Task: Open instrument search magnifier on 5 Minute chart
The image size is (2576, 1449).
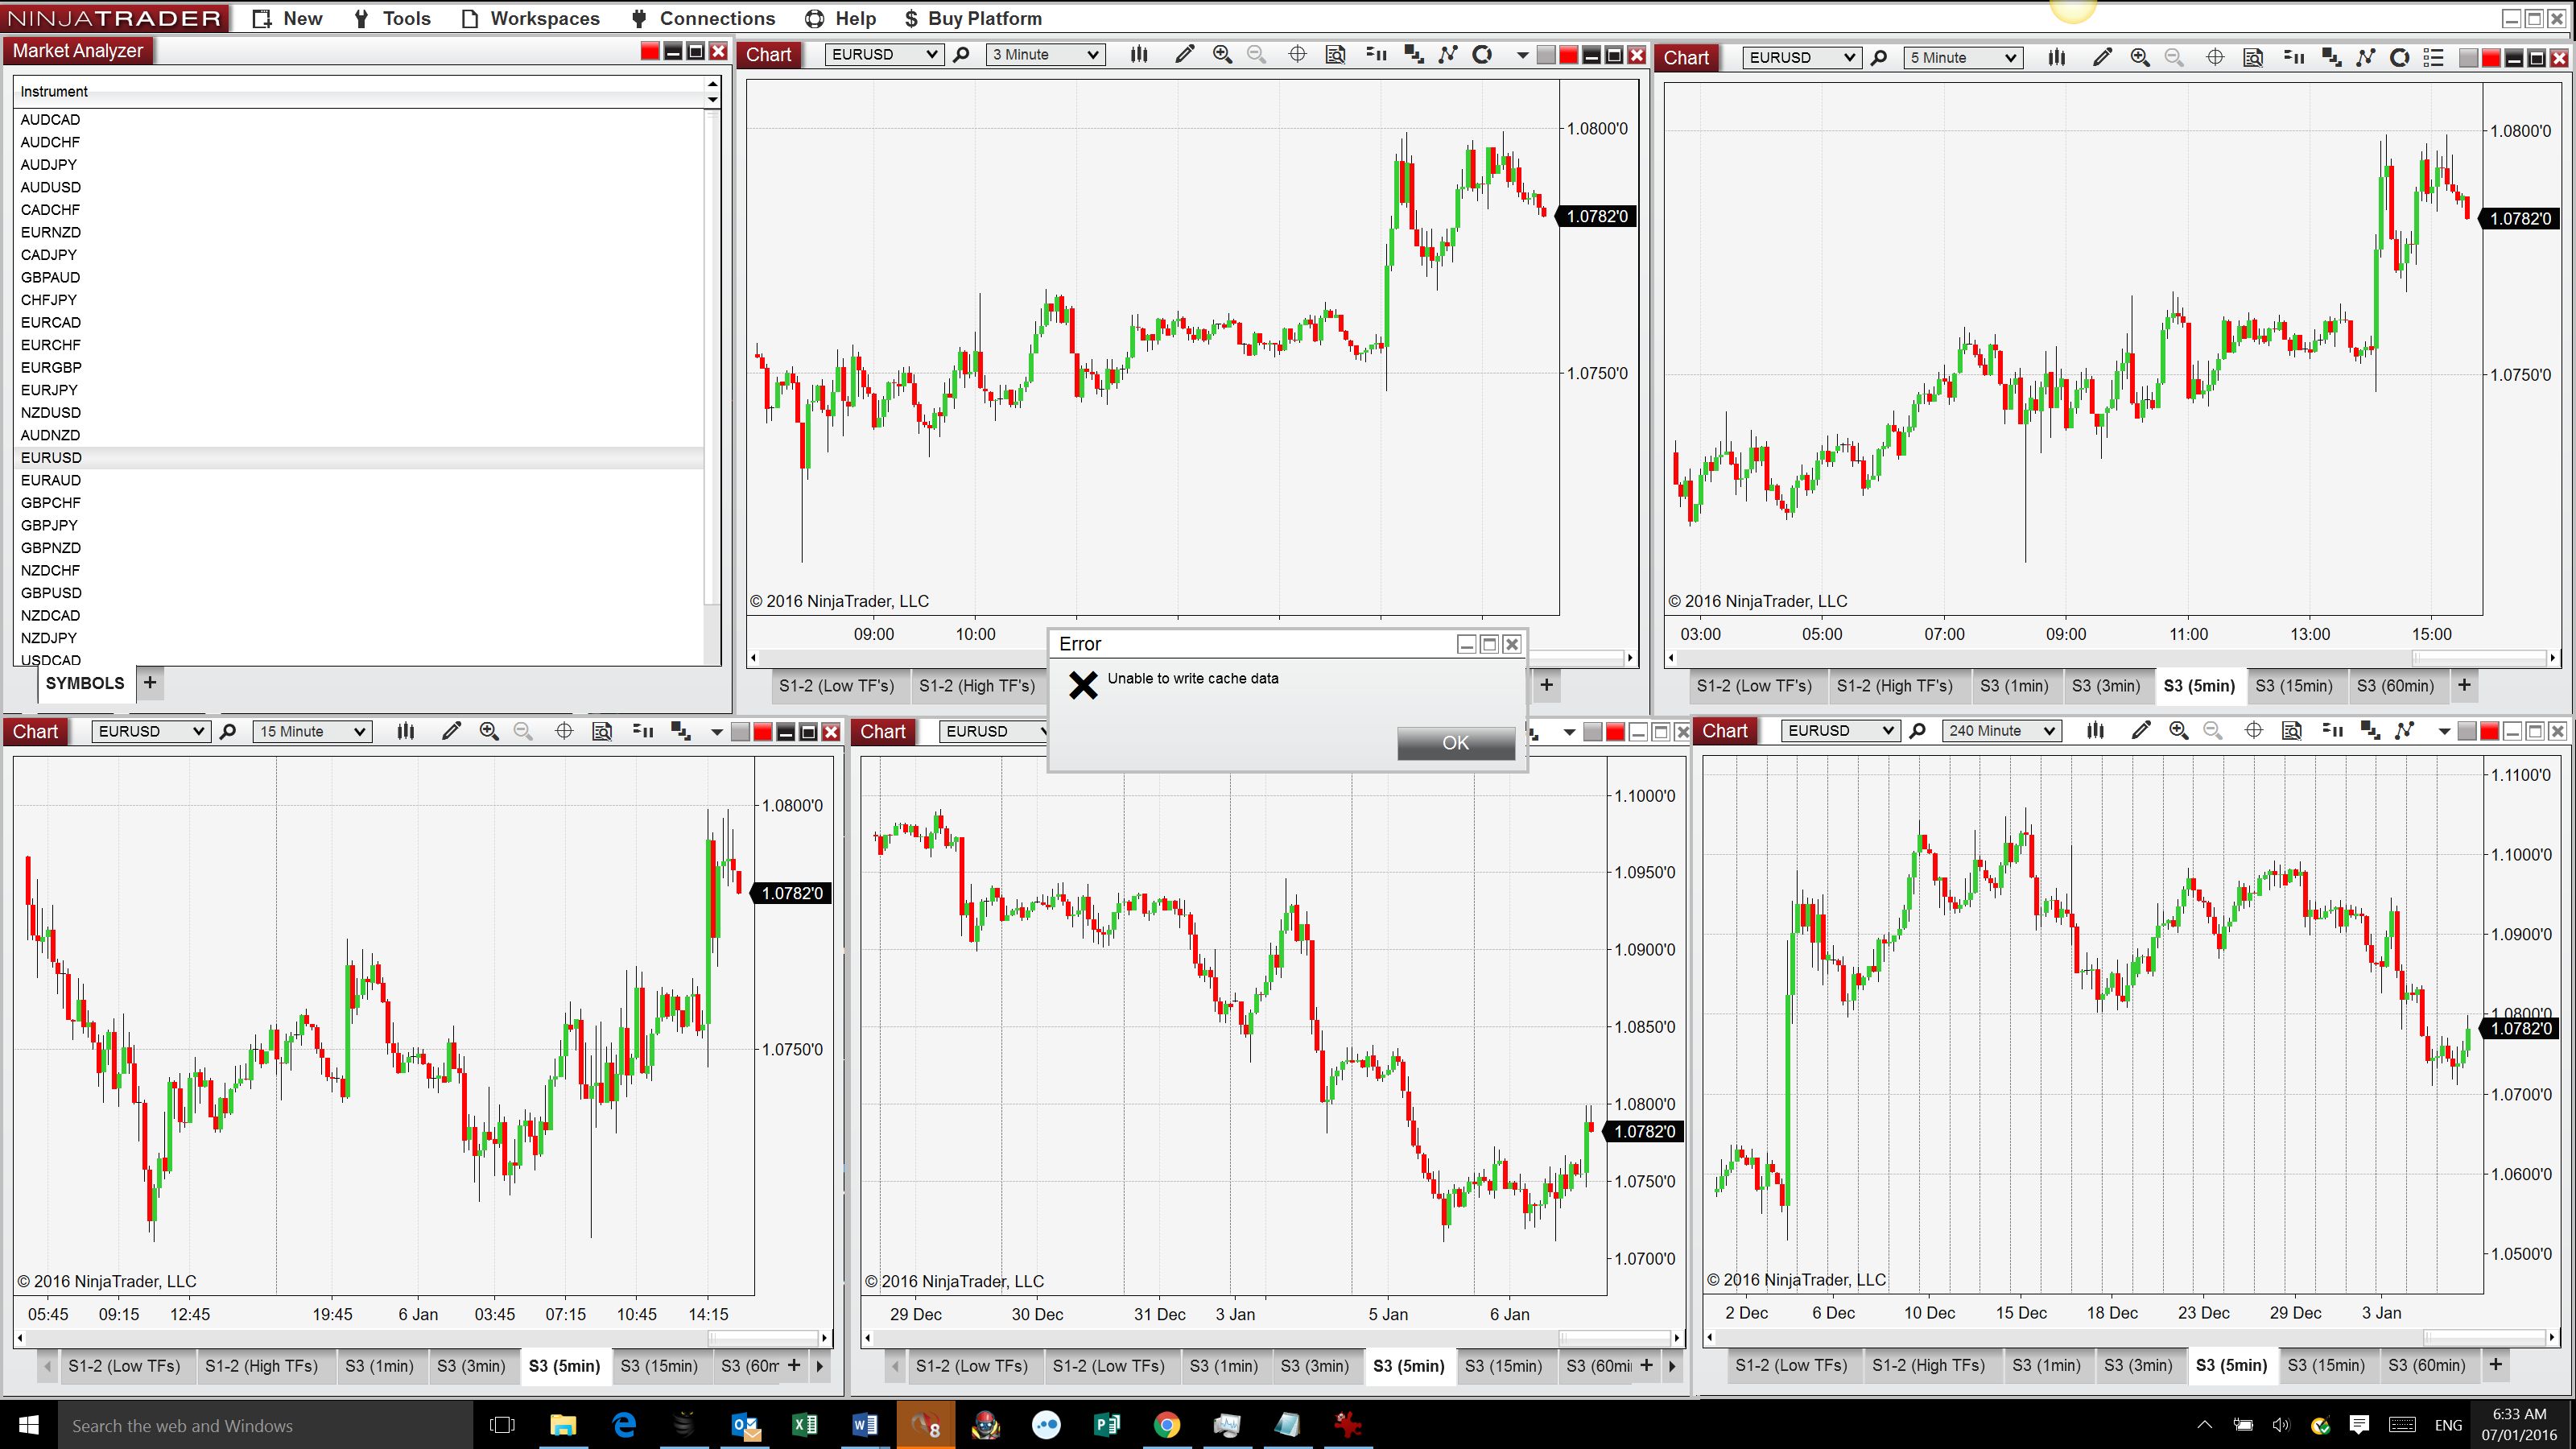Action: pyautogui.click(x=1879, y=58)
